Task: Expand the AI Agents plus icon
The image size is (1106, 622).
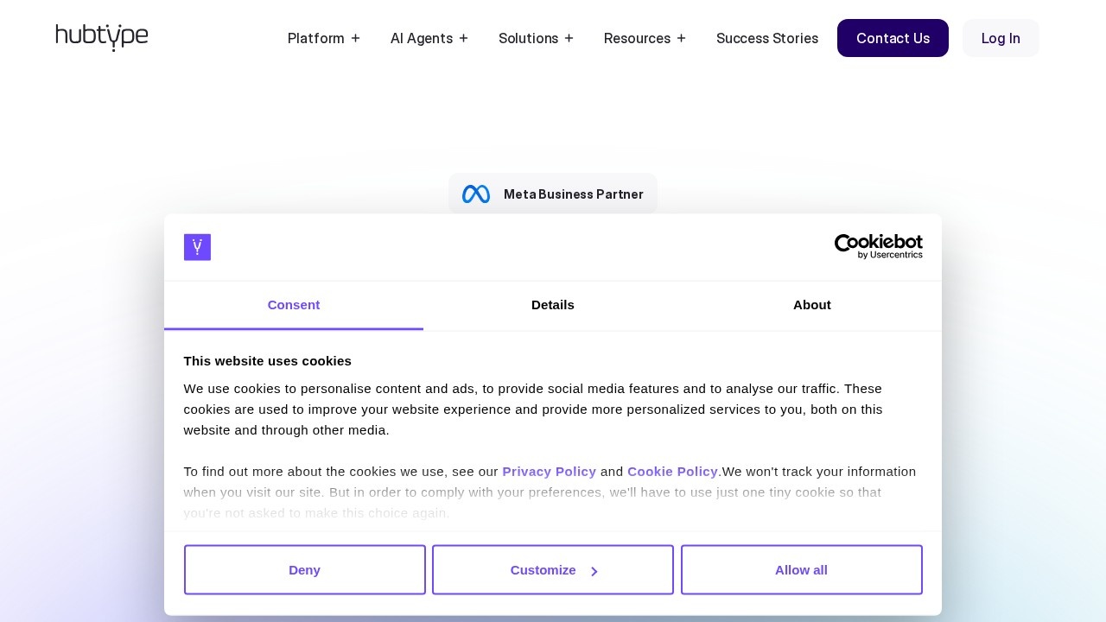Action: [463, 38]
